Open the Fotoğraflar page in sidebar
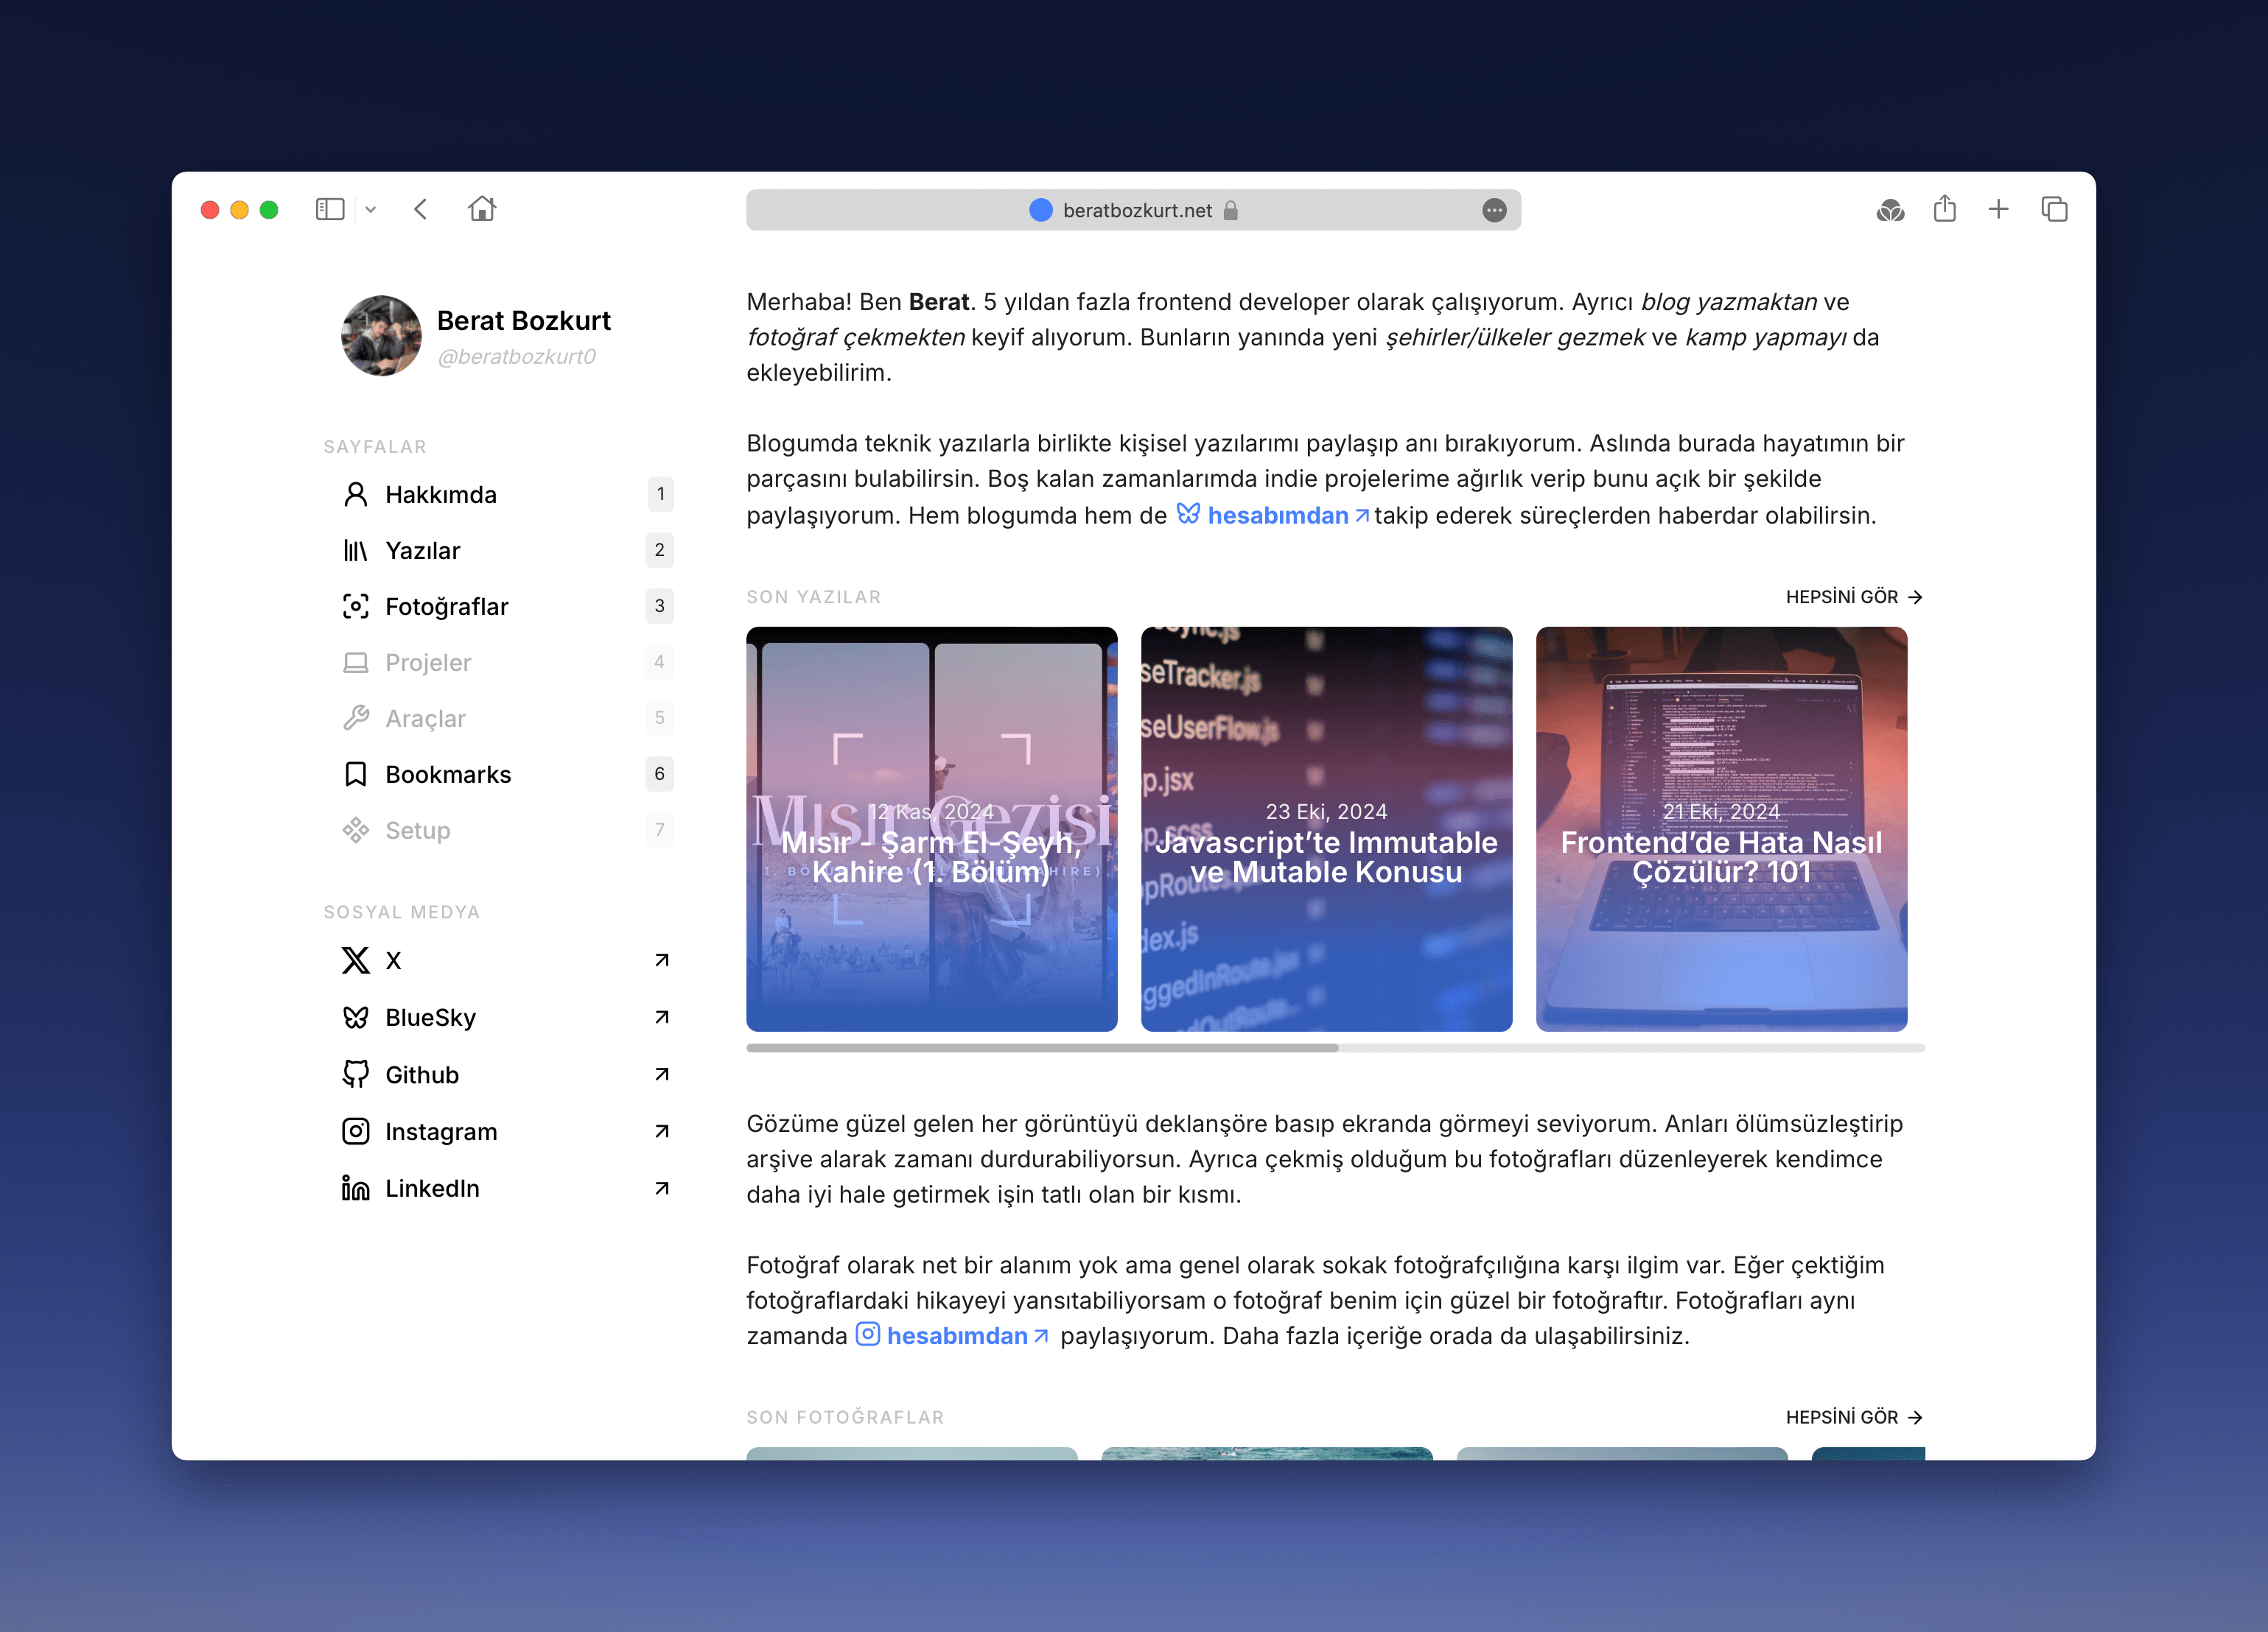Screen dimensions: 2268x1632 pos(446,607)
